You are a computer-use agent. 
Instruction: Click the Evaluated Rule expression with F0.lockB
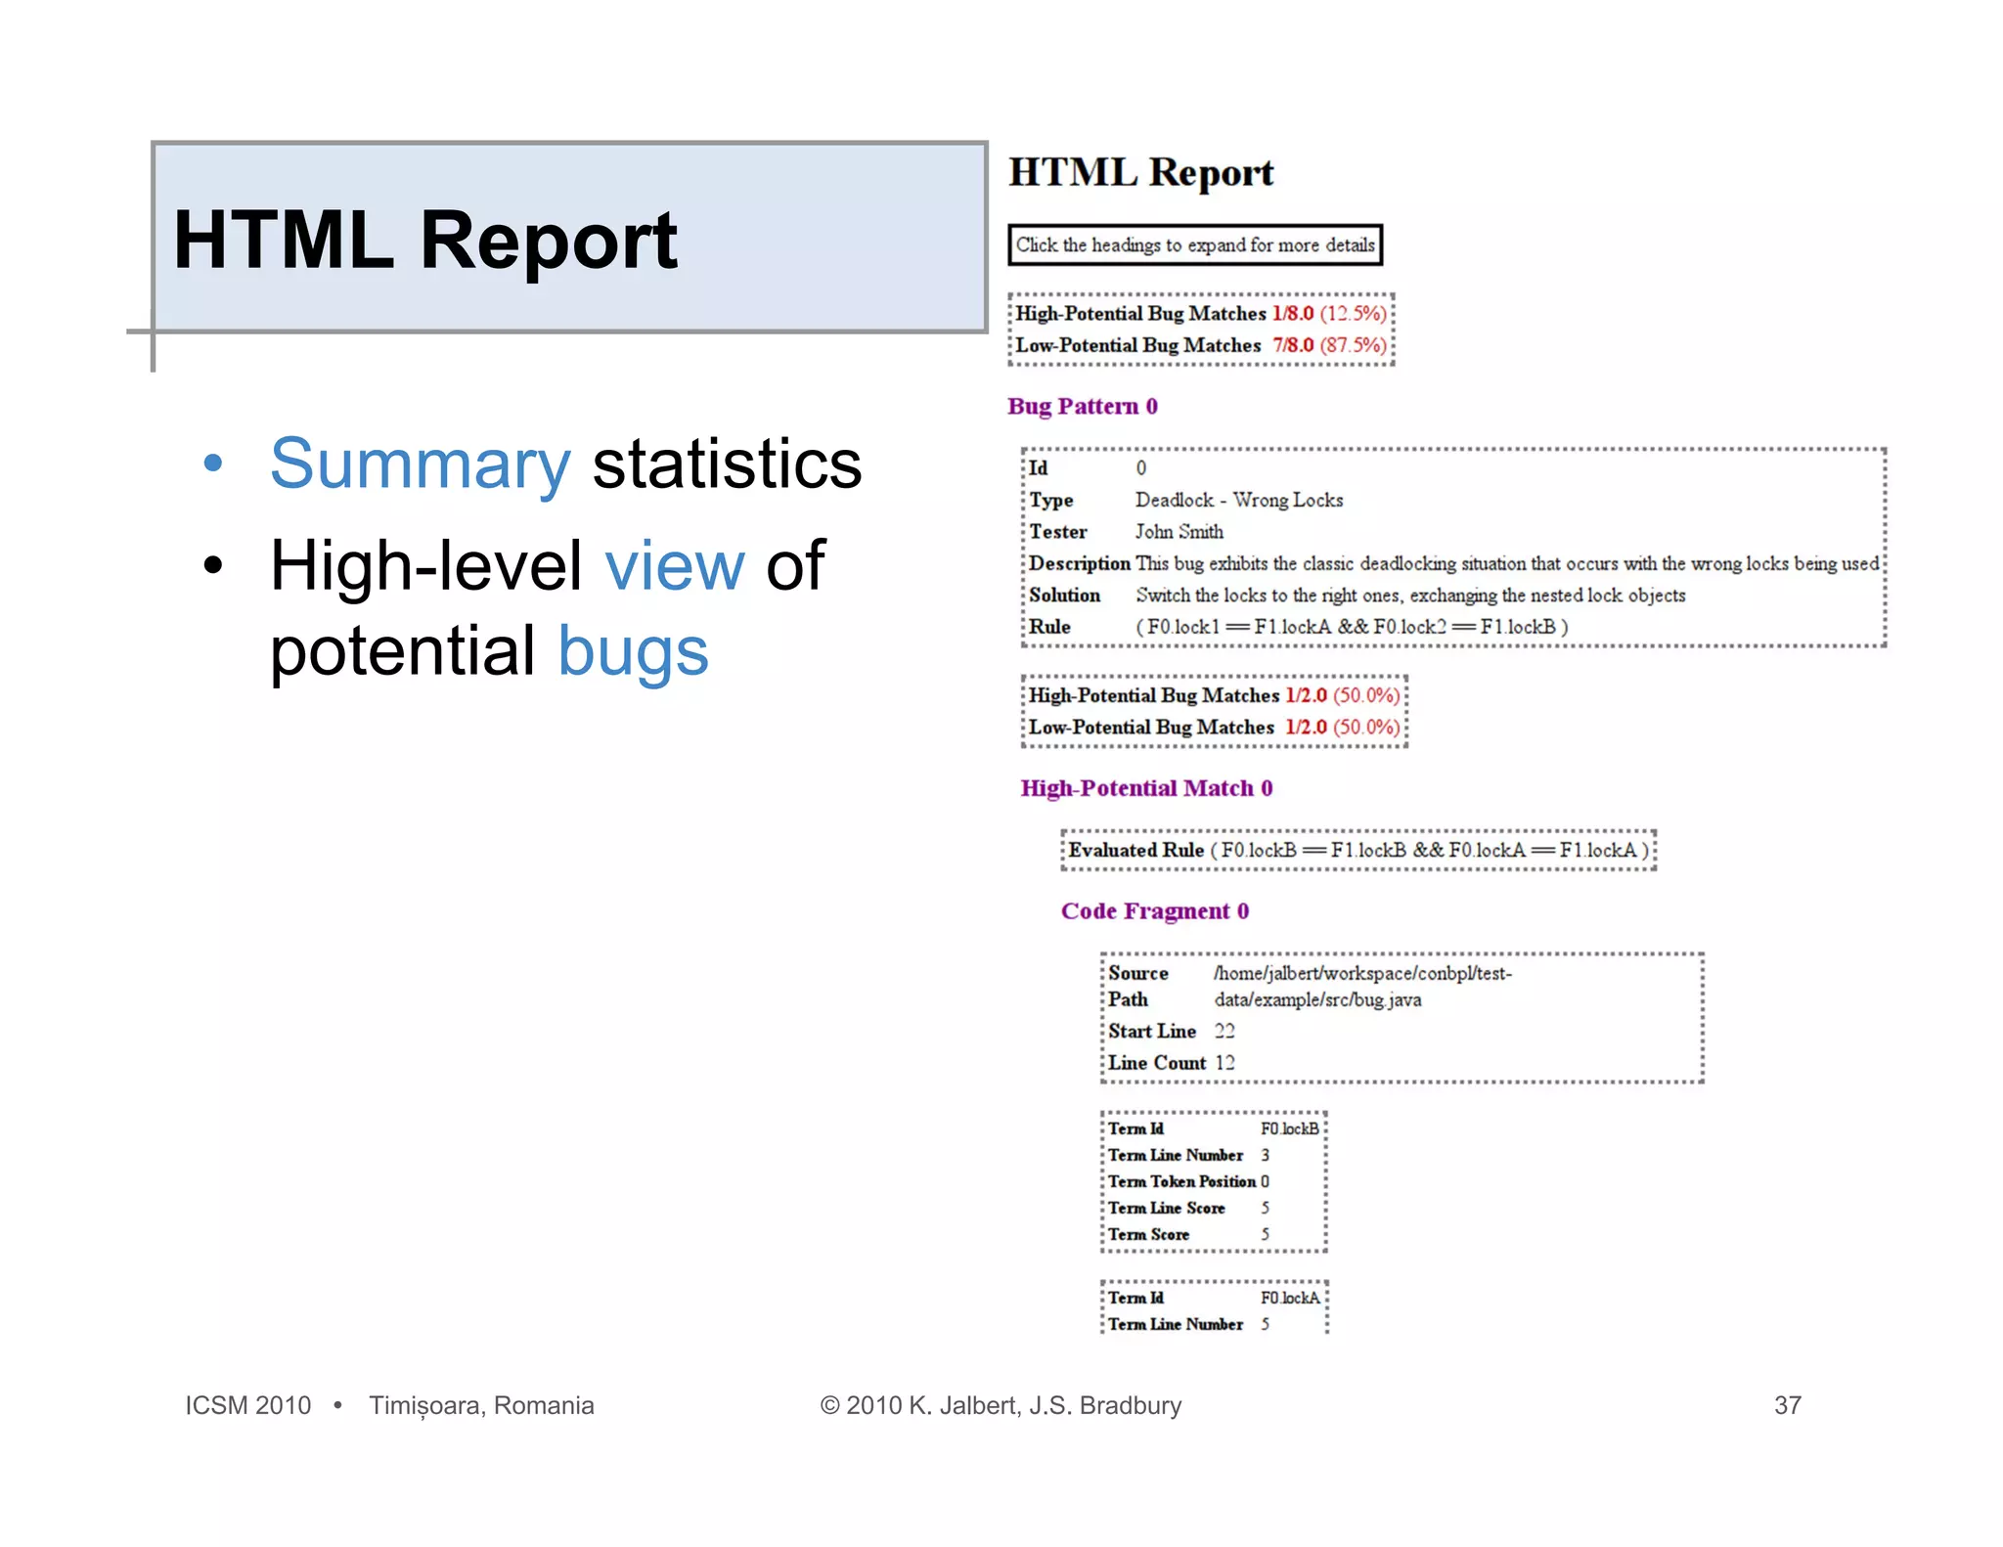coord(1429,850)
